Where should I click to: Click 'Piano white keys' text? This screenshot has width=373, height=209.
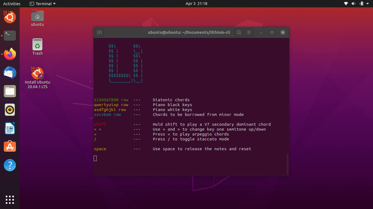click(173, 110)
